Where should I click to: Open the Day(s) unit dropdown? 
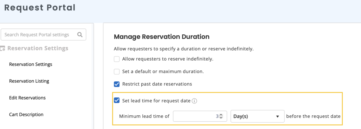click(257, 116)
